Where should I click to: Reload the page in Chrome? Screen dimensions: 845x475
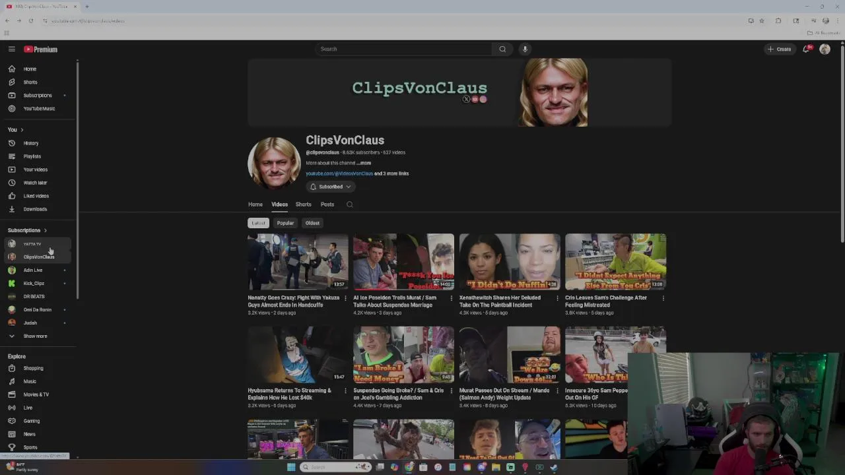pos(30,20)
